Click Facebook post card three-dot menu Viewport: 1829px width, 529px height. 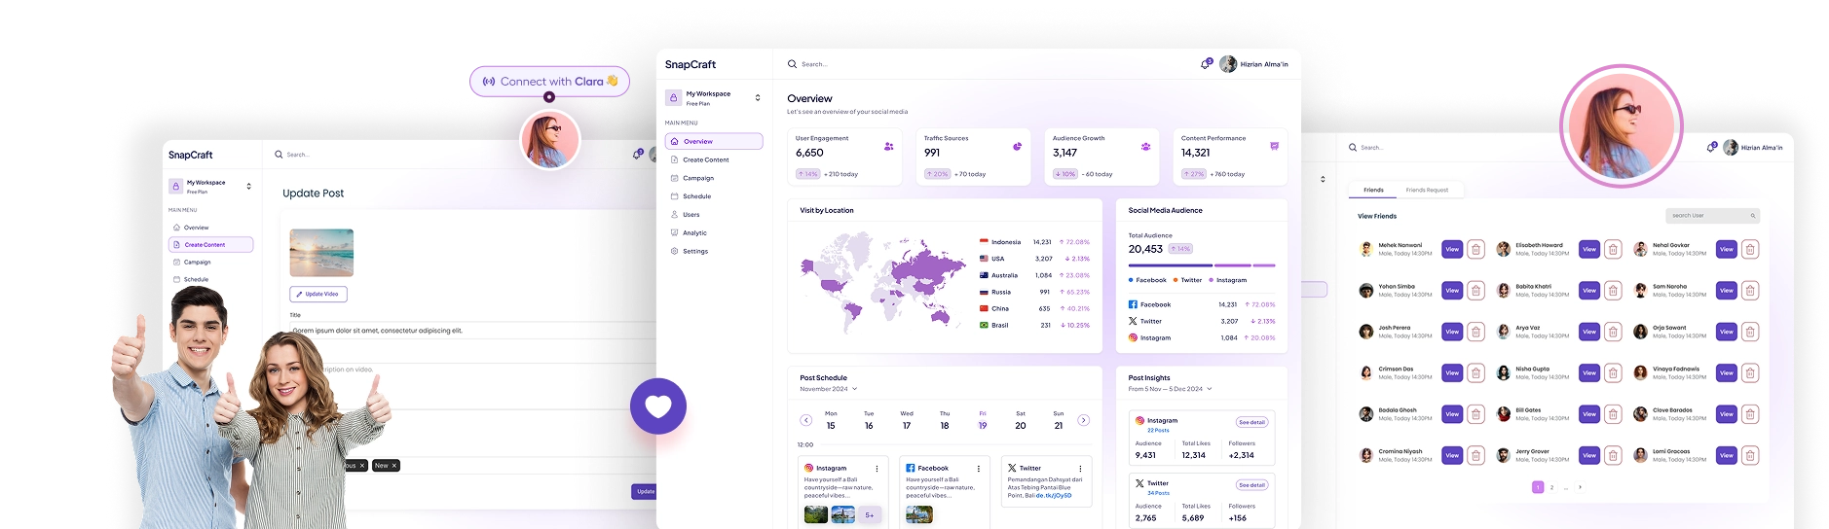[x=979, y=469]
